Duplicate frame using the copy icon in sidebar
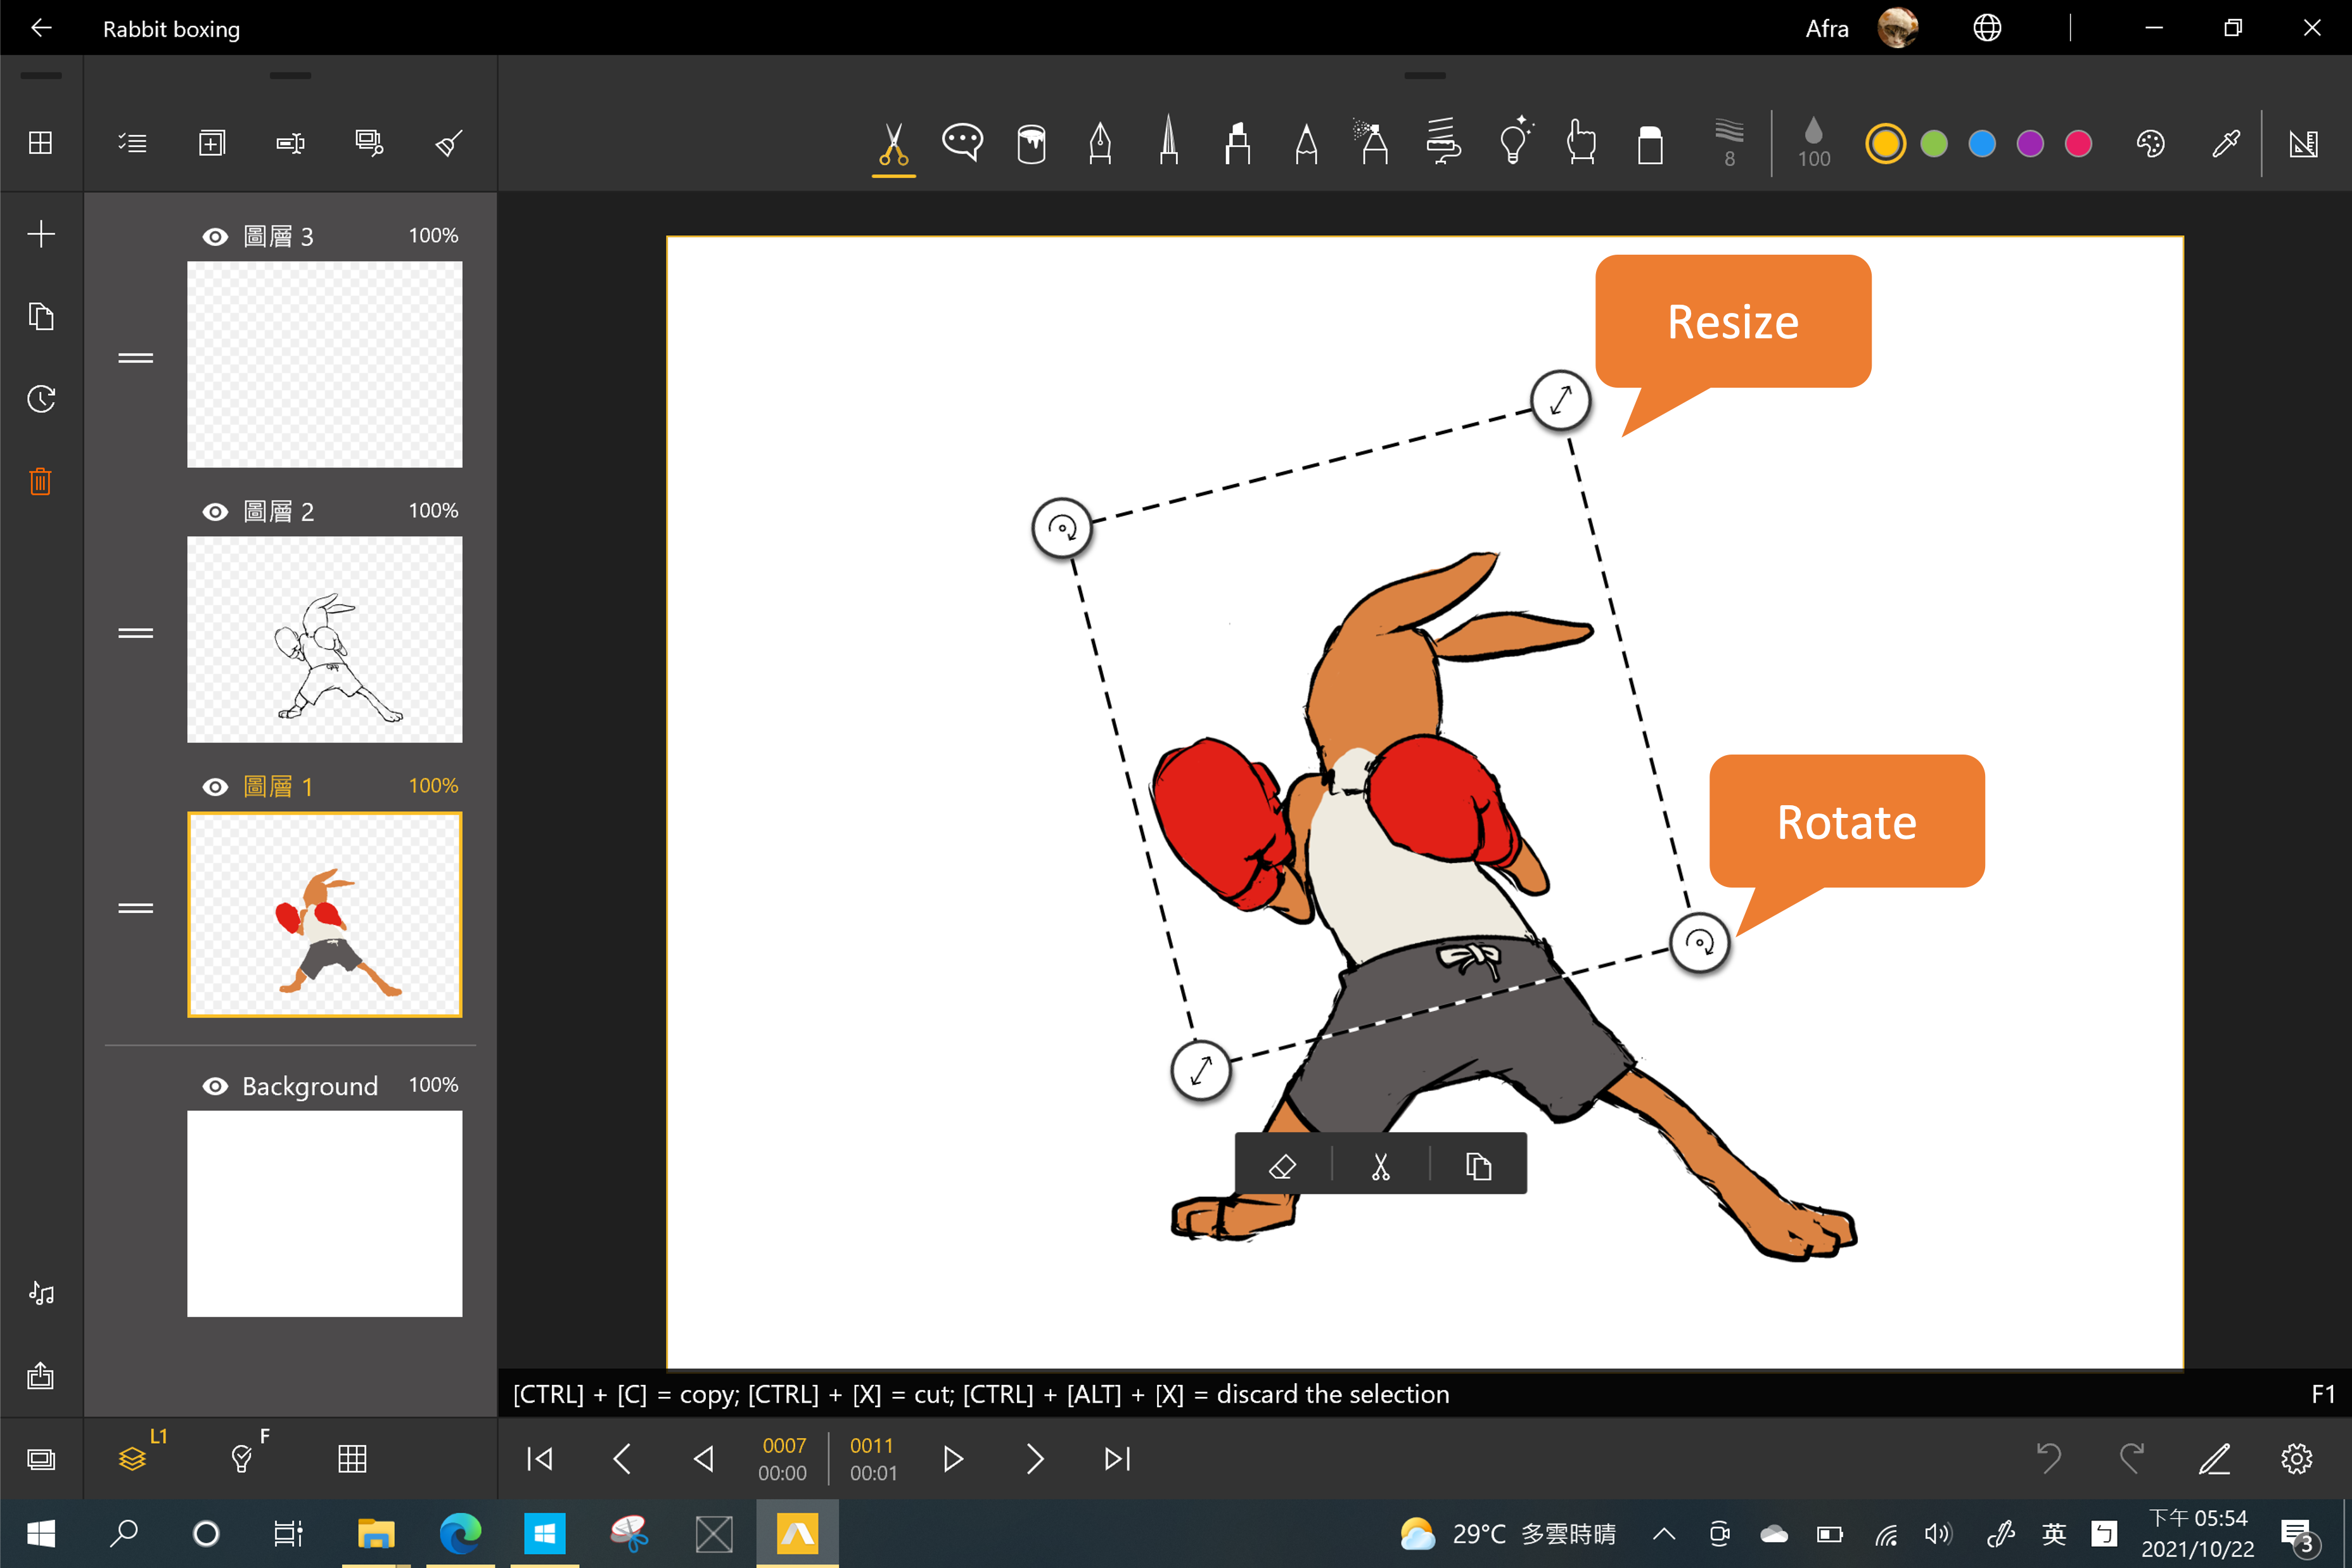The width and height of the screenshot is (2352, 1568). point(41,316)
